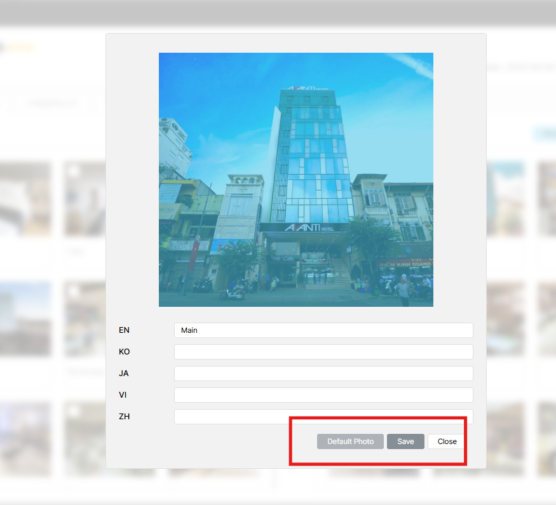The image size is (556, 505).
Task: Close the photo caption dialog
Action: [x=447, y=441]
